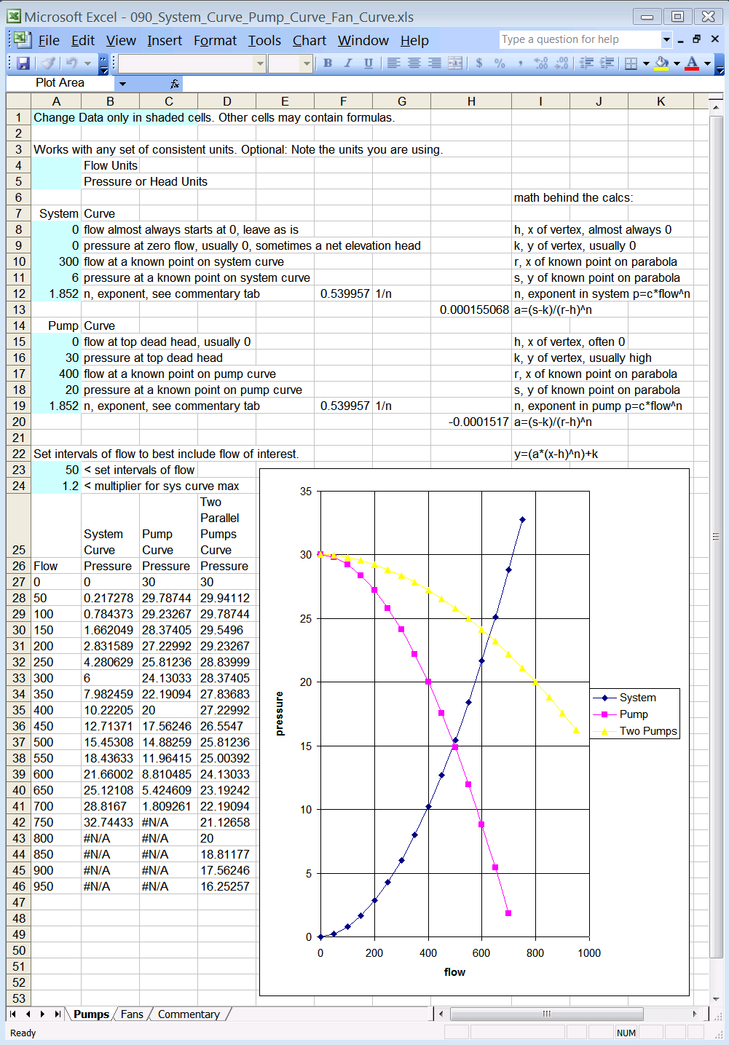Center align text
Screen dimensions: 729x1045
pyautogui.click(x=414, y=63)
